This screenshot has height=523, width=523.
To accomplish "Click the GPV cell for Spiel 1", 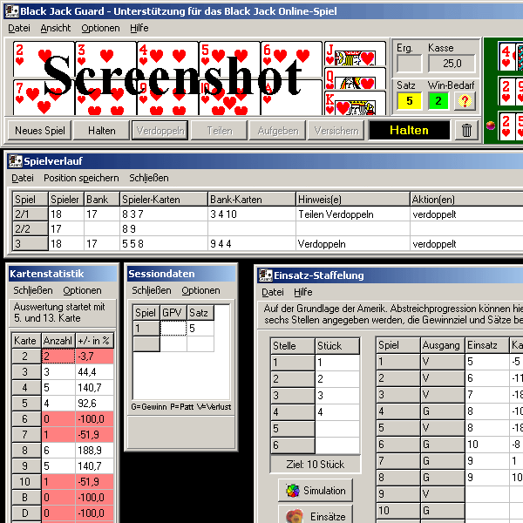I will click(x=173, y=329).
